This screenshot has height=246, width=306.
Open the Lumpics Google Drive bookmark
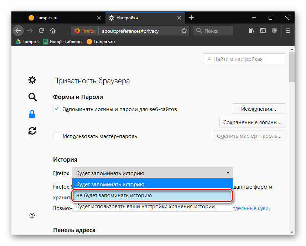(27, 42)
